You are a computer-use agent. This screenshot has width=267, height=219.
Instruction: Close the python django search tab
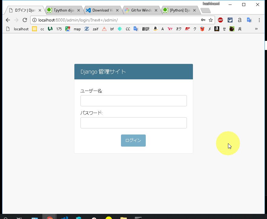click(x=79, y=10)
